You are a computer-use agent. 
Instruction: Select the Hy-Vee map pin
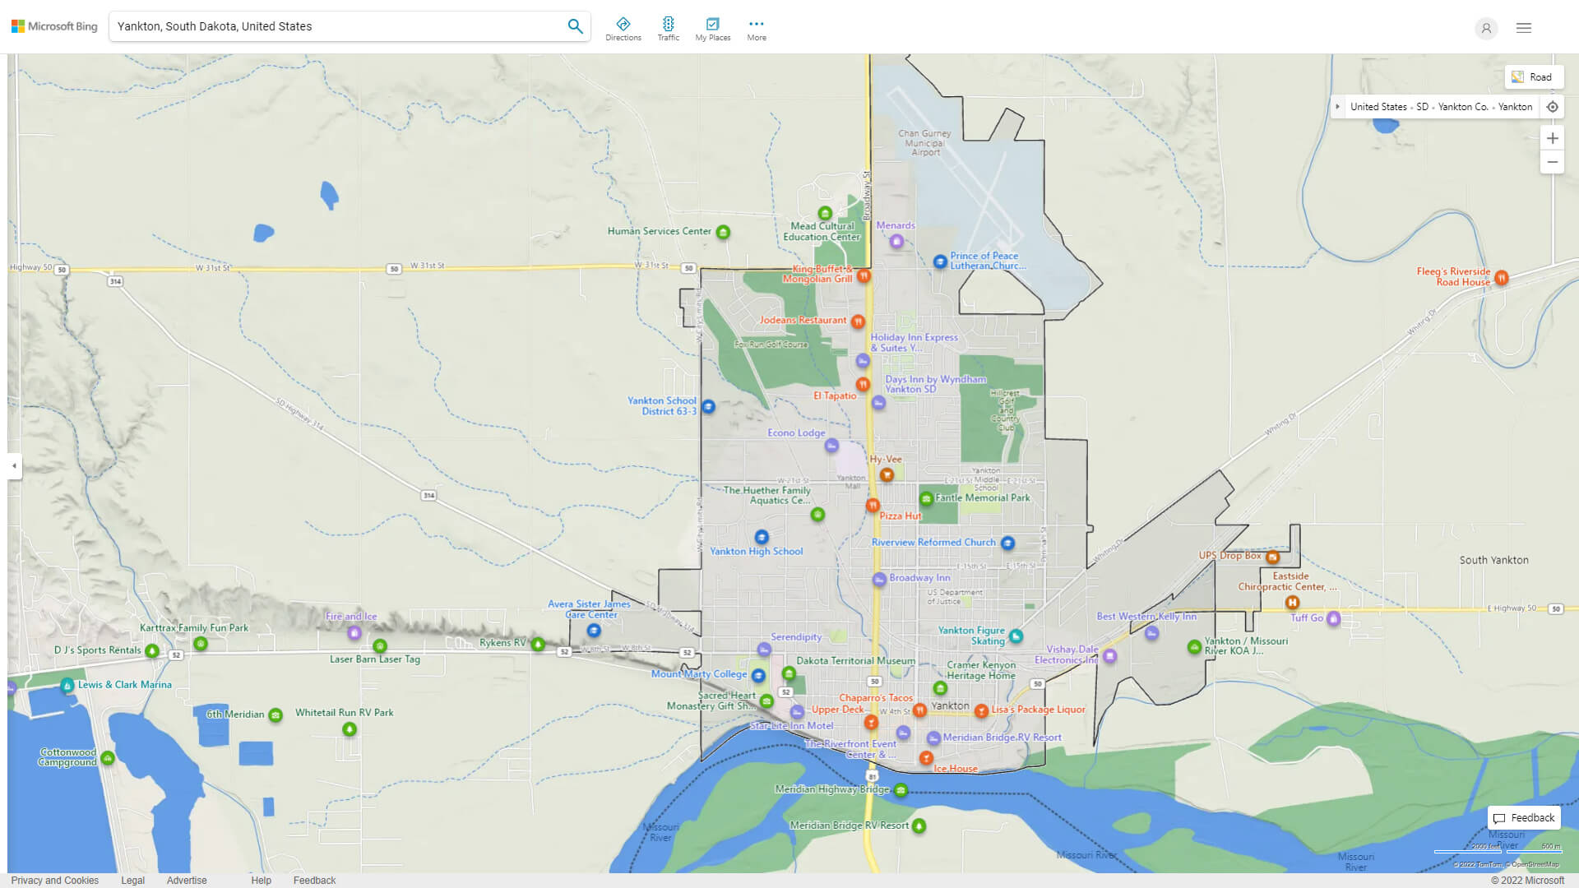point(887,474)
